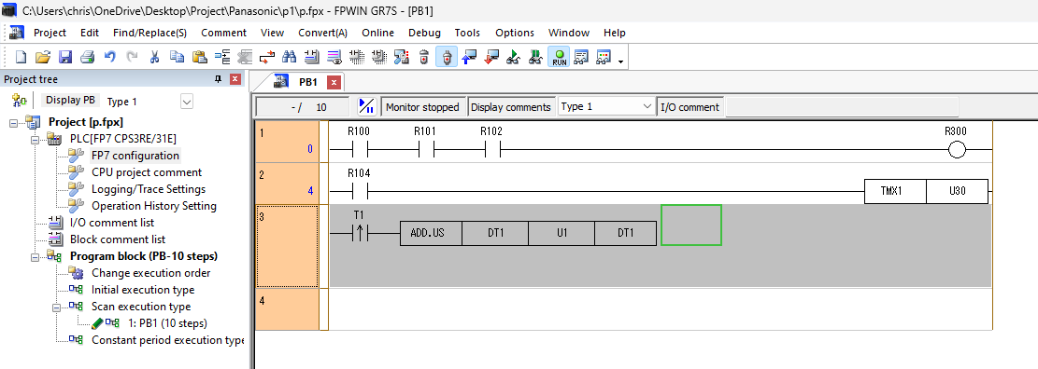The height and width of the screenshot is (369, 1038).
Task: Collapse the Scan execution type node
Action: tap(57, 307)
